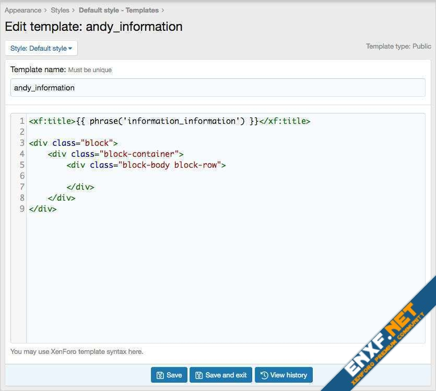Select line number 9 in the gutter
This screenshot has height=391, width=436.
point(22,209)
